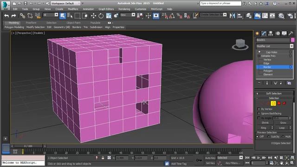
Task: Open the Modifiers menu
Action: coord(73,9)
